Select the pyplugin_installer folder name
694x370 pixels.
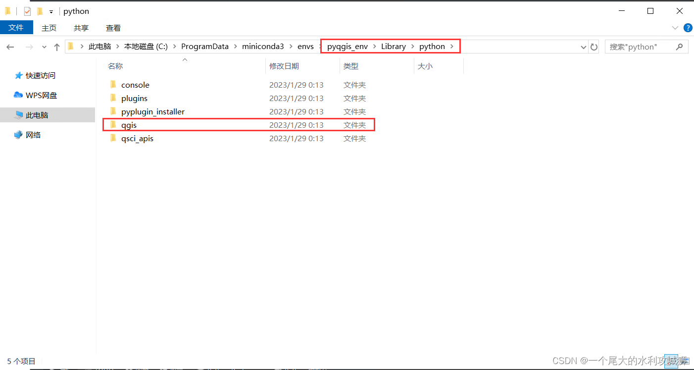153,112
